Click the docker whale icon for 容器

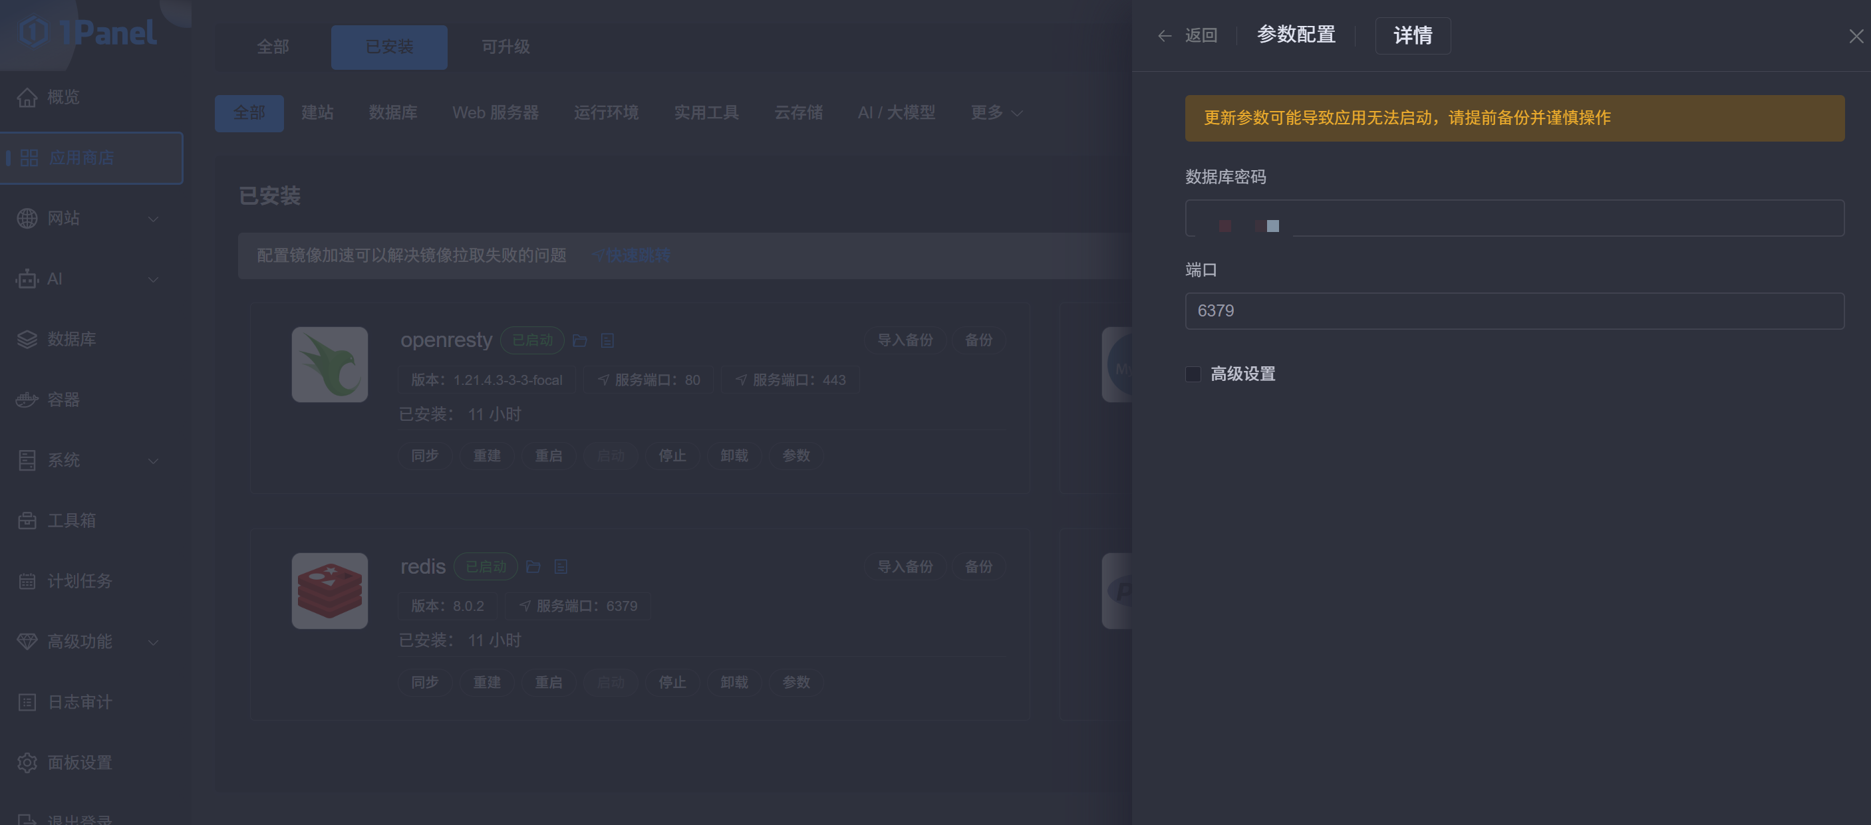(27, 400)
